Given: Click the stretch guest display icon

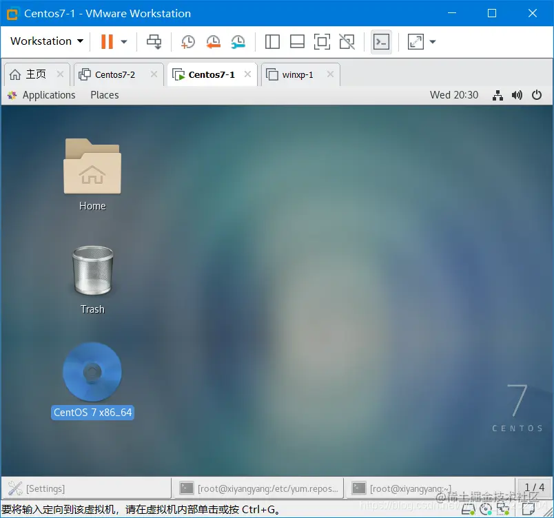Looking at the screenshot, I should tap(415, 41).
